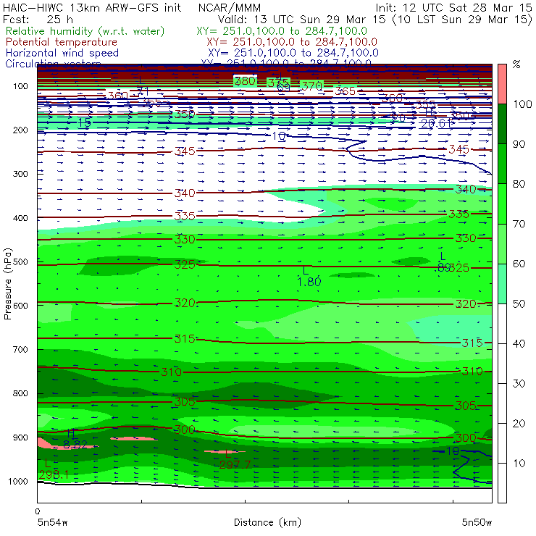Click the 'NCAR/MMM' header text
Screen dimensions: 536x536
230,8
